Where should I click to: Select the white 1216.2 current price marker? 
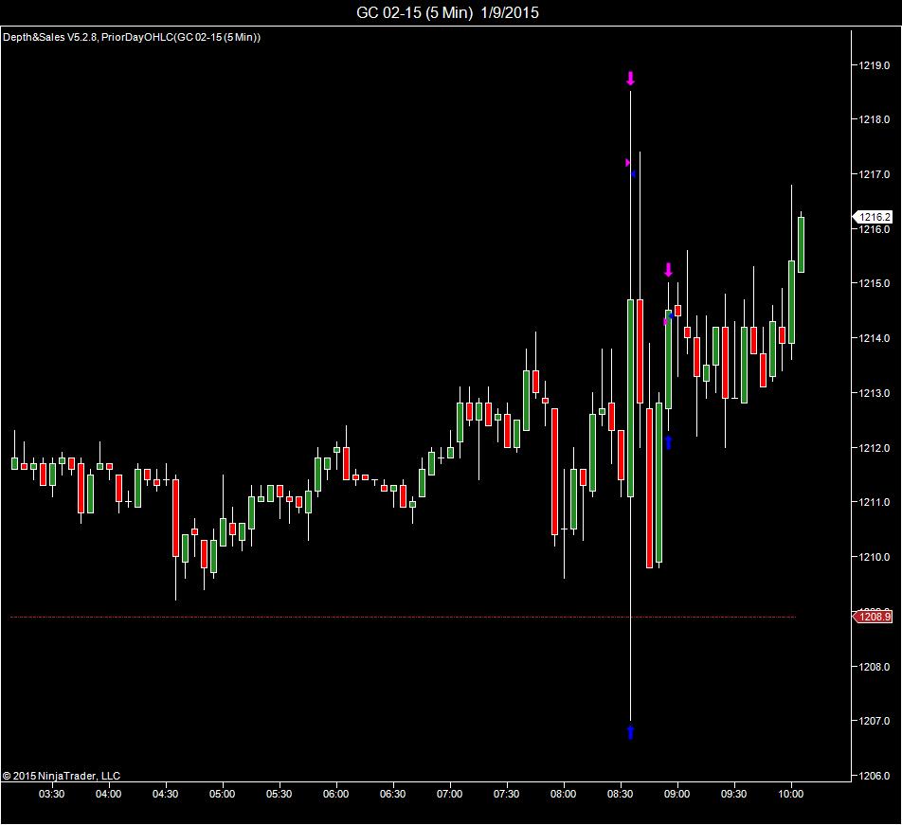coord(872,217)
